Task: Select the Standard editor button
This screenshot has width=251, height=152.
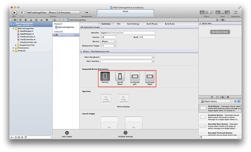Action: pyautogui.click(x=202, y=12)
